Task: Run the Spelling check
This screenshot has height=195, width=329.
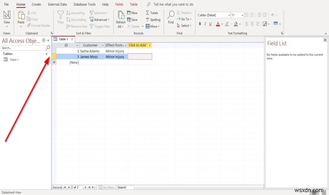Action: point(153,20)
